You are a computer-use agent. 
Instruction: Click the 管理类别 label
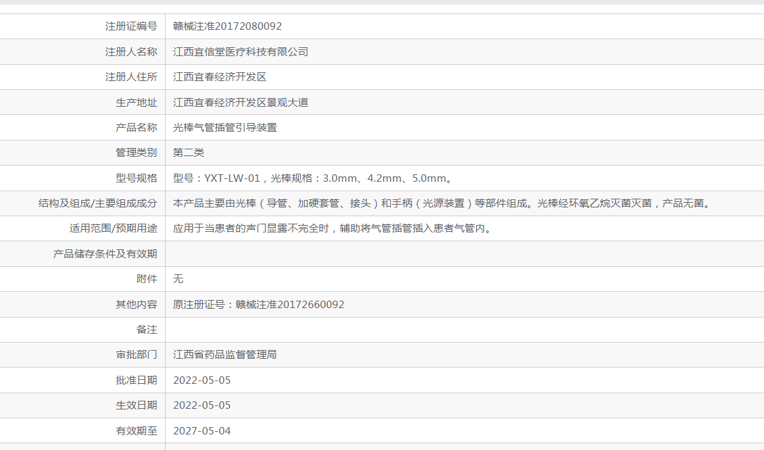137,153
